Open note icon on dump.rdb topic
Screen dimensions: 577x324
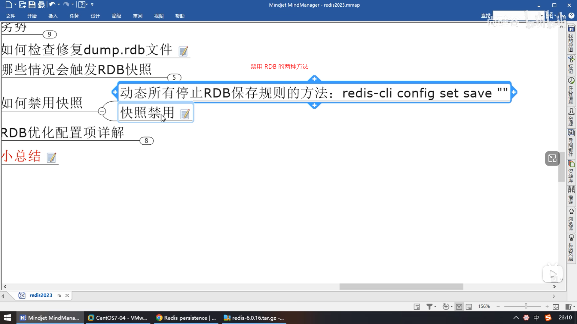tap(183, 51)
